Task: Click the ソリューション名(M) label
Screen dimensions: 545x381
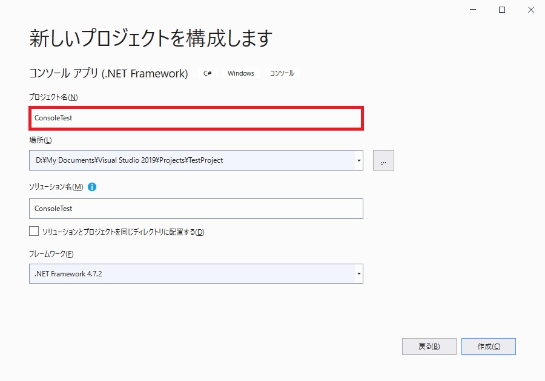Action: (x=56, y=187)
